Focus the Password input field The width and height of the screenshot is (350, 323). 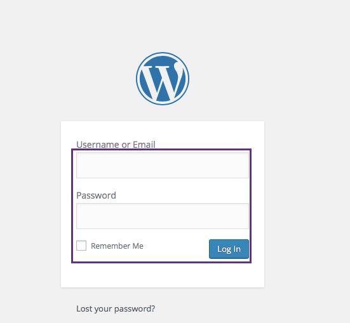pyautogui.click(x=163, y=216)
